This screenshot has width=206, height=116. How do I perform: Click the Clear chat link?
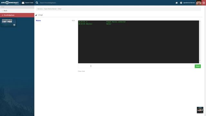pos(81,71)
